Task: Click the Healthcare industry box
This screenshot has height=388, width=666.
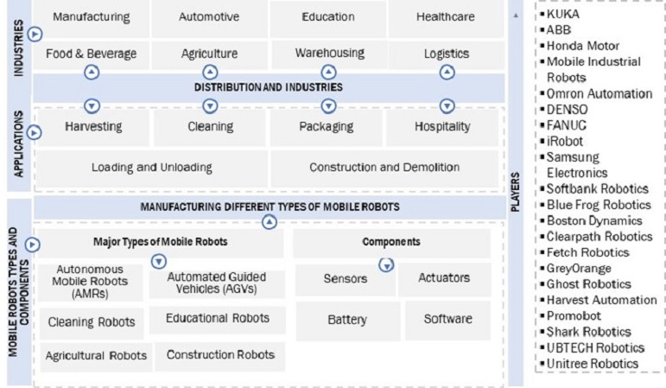Action: pos(445,16)
